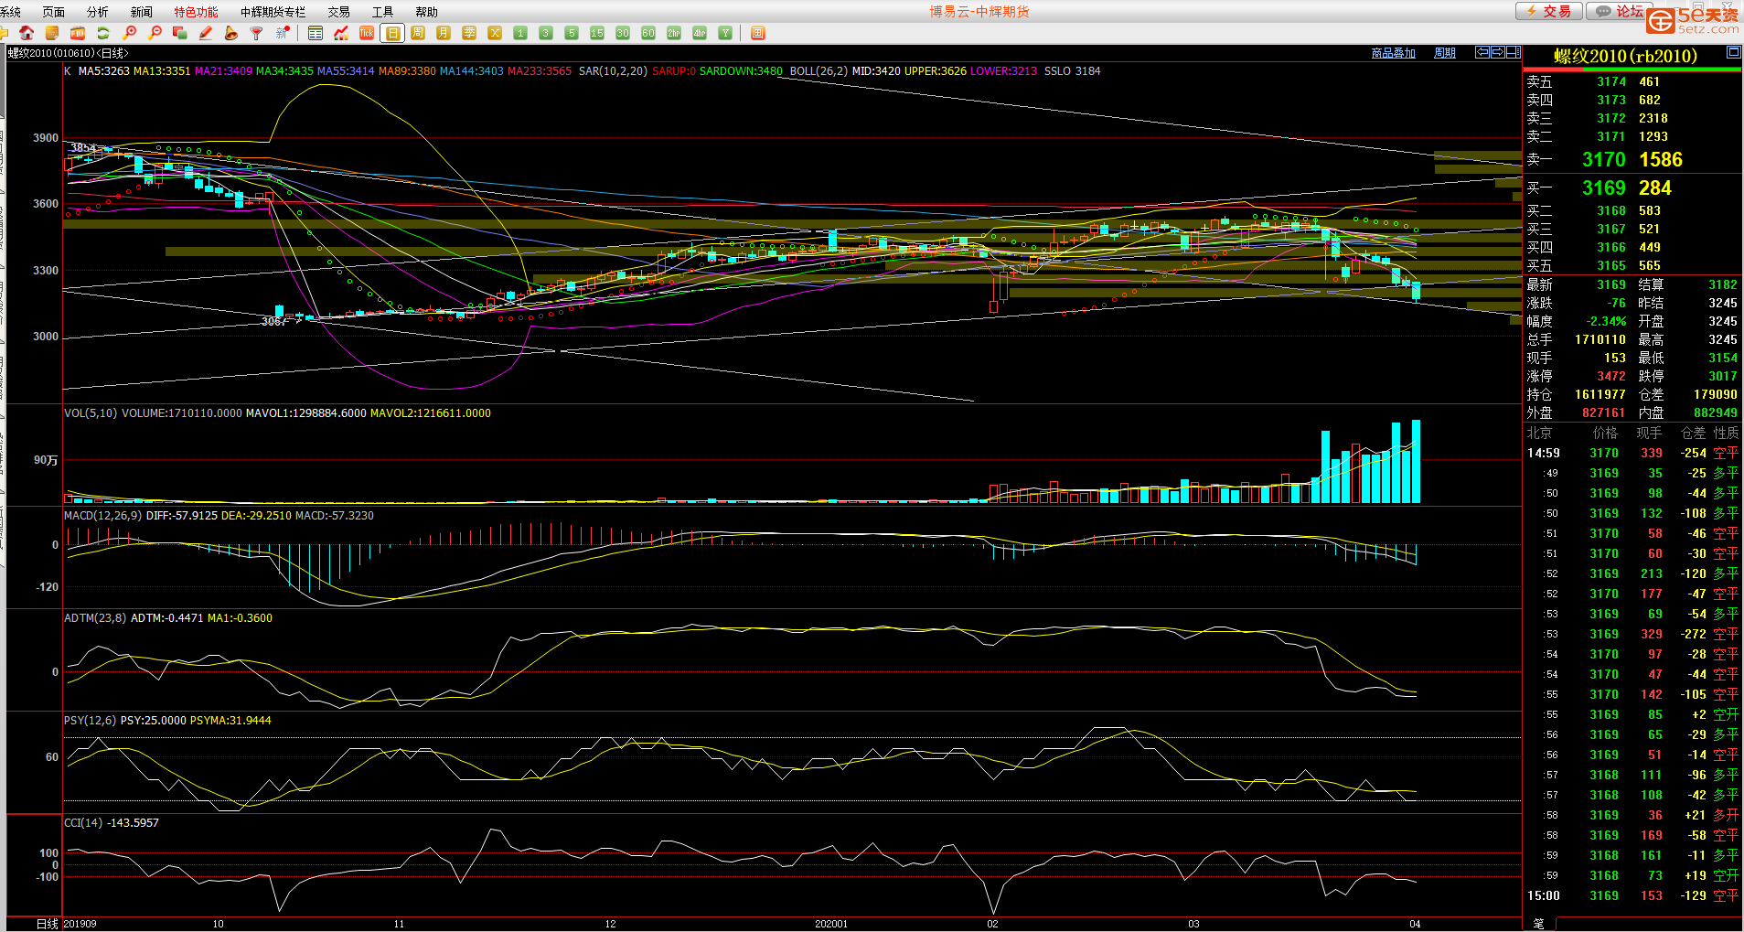Open the 周期 period dropdown link
Screen dimensions: 1744x932
1444,53
